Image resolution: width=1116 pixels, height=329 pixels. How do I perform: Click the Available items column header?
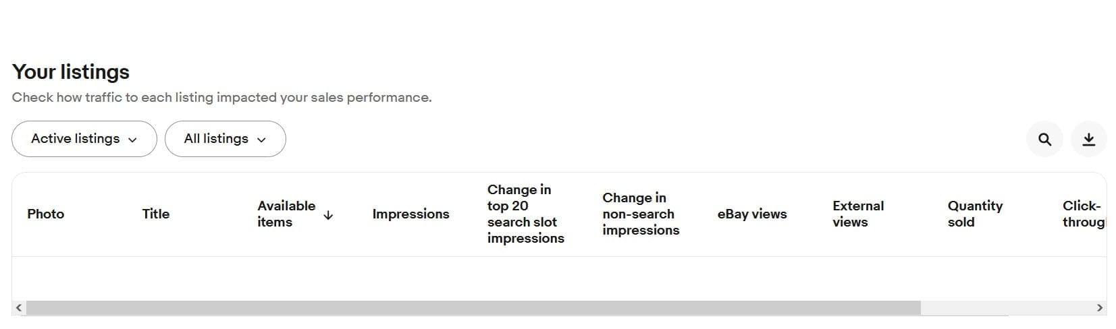pos(286,214)
